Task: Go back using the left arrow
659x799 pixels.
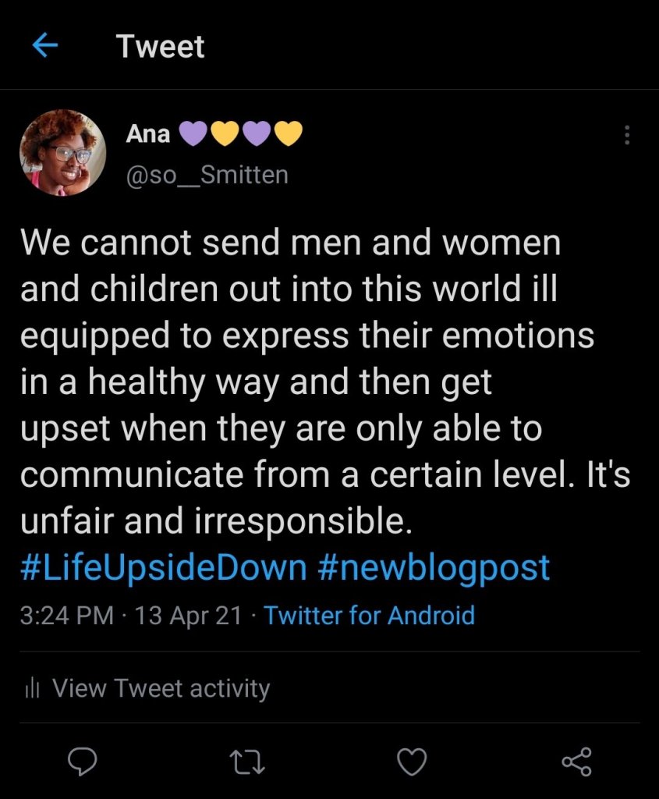Action: click(x=45, y=47)
